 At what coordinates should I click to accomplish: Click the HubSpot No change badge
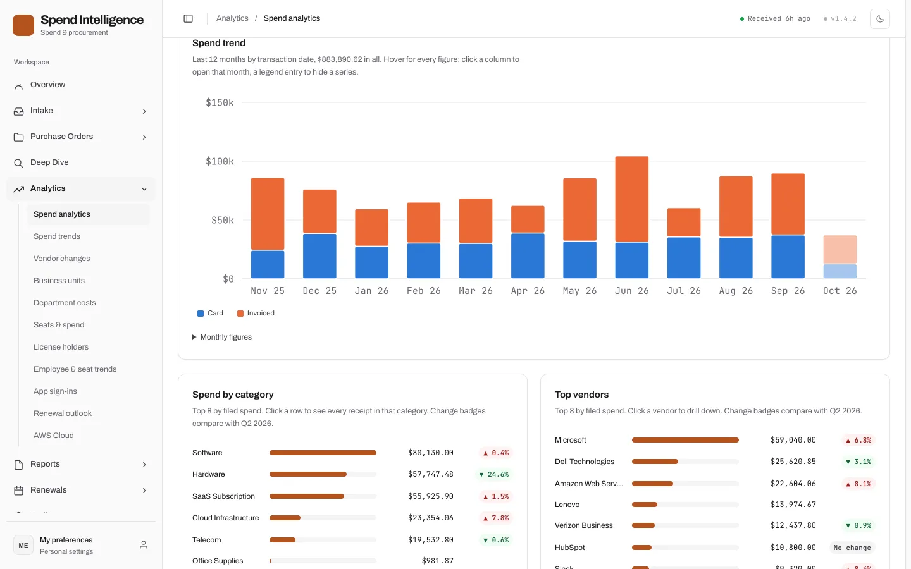[x=852, y=548]
